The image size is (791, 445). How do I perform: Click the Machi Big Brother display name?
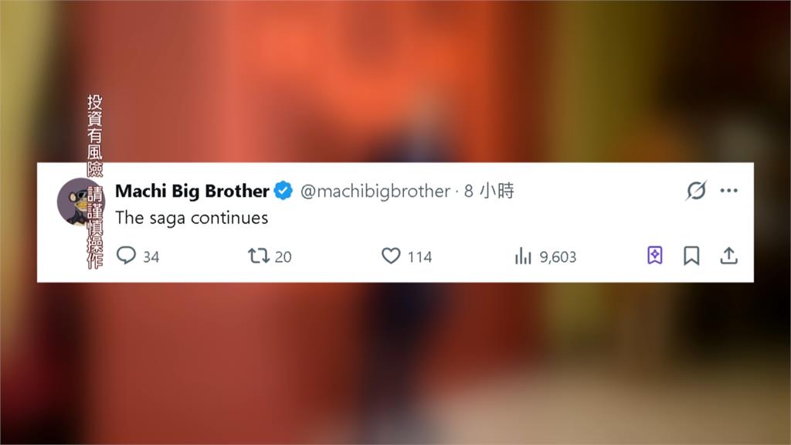[192, 191]
